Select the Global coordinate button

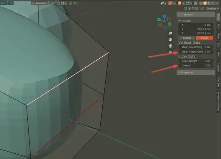coord(187,38)
